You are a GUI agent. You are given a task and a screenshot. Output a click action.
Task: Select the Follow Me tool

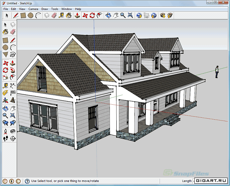13,70
